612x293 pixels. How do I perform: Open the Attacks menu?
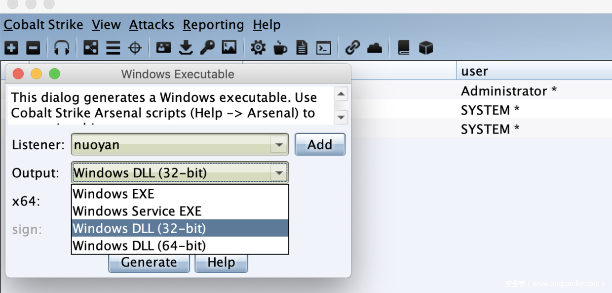(152, 25)
